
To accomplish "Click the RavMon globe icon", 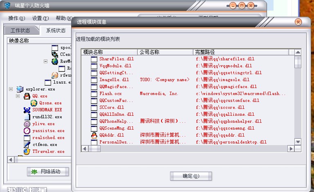I will [x=55, y=61].
